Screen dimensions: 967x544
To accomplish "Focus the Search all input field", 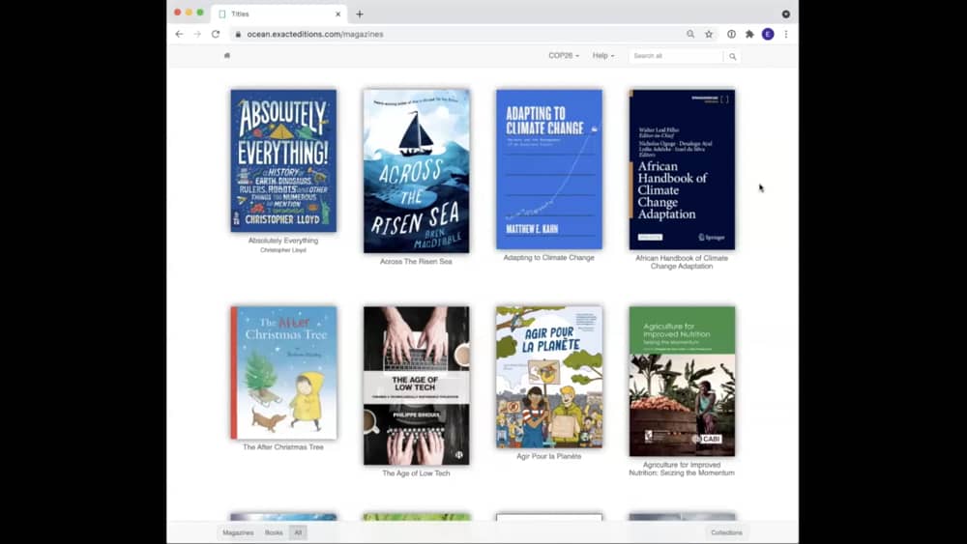I will (677, 56).
